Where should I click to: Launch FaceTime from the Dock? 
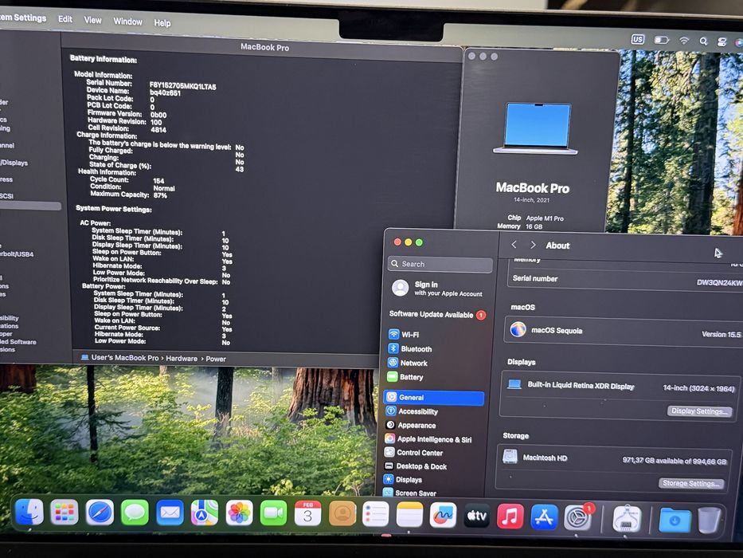[273, 513]
